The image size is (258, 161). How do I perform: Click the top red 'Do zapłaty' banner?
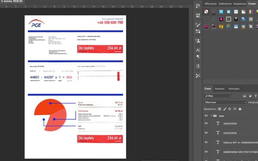(100, 49)
